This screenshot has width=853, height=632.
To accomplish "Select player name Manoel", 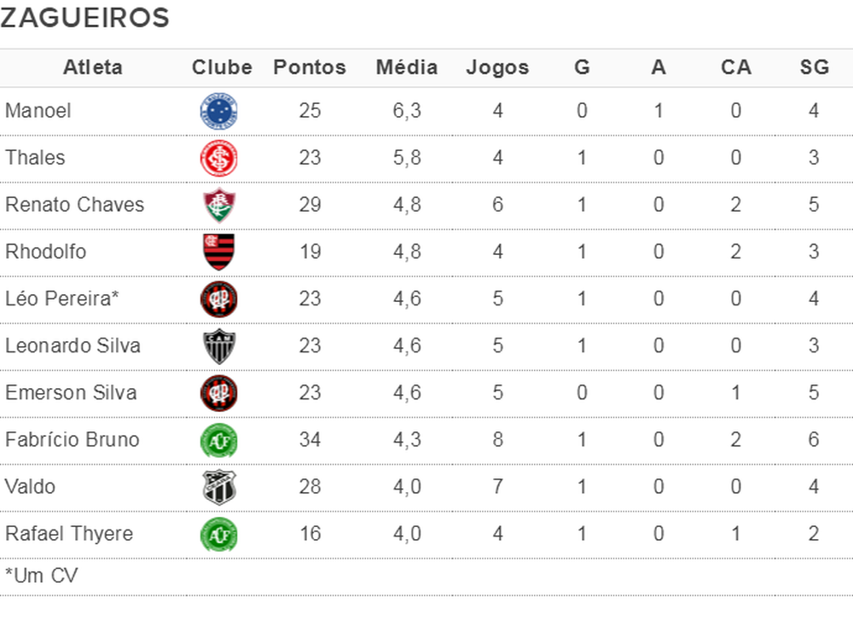I will 38,111.
